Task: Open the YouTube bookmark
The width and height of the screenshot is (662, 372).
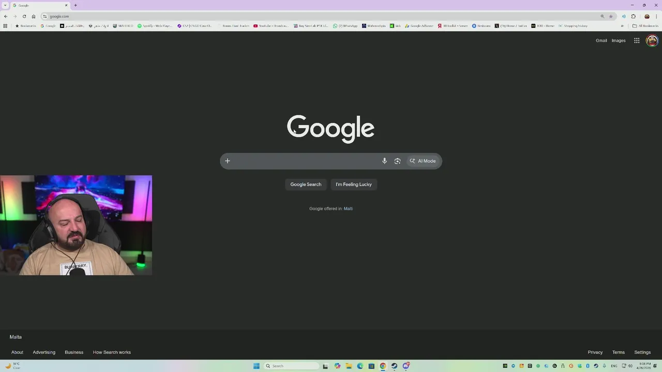Action: pos(271,26)
